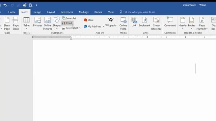Open the Design tab
The height and width of the screenshot is (121, 216).
coord(37,12)
